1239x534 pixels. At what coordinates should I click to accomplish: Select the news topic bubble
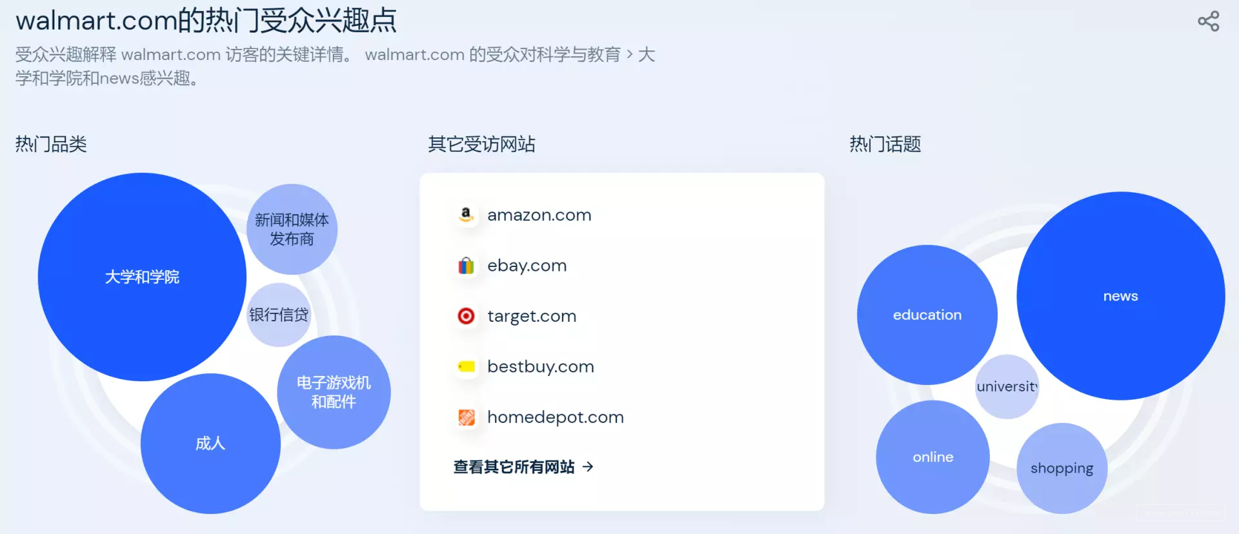[1120, 296]
